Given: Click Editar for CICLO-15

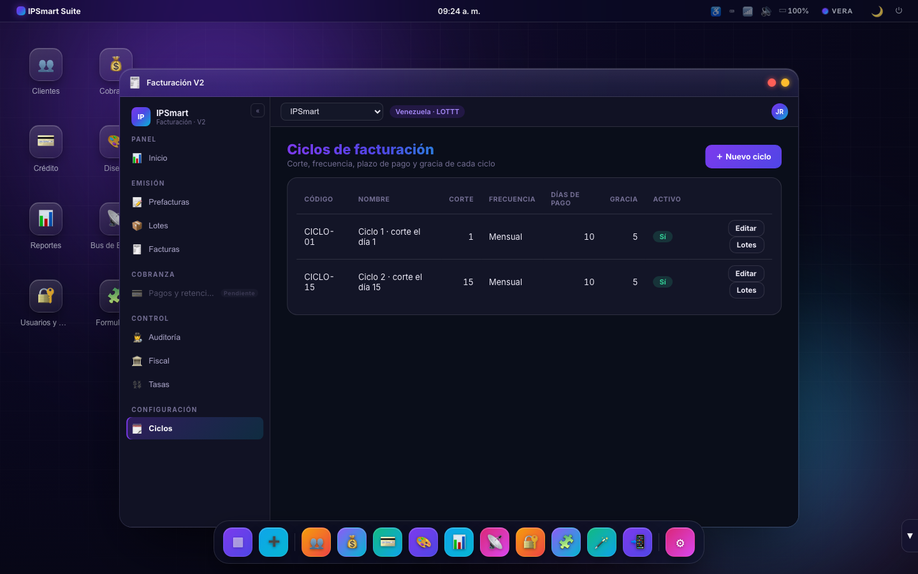Looking at the screenshot, I should (x=746, y=274).
